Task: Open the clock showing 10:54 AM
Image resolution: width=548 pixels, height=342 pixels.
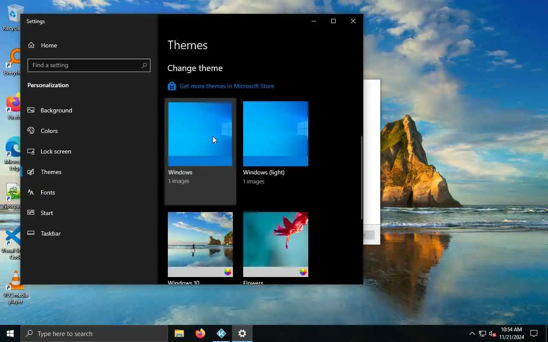Action: pos(511,333)
